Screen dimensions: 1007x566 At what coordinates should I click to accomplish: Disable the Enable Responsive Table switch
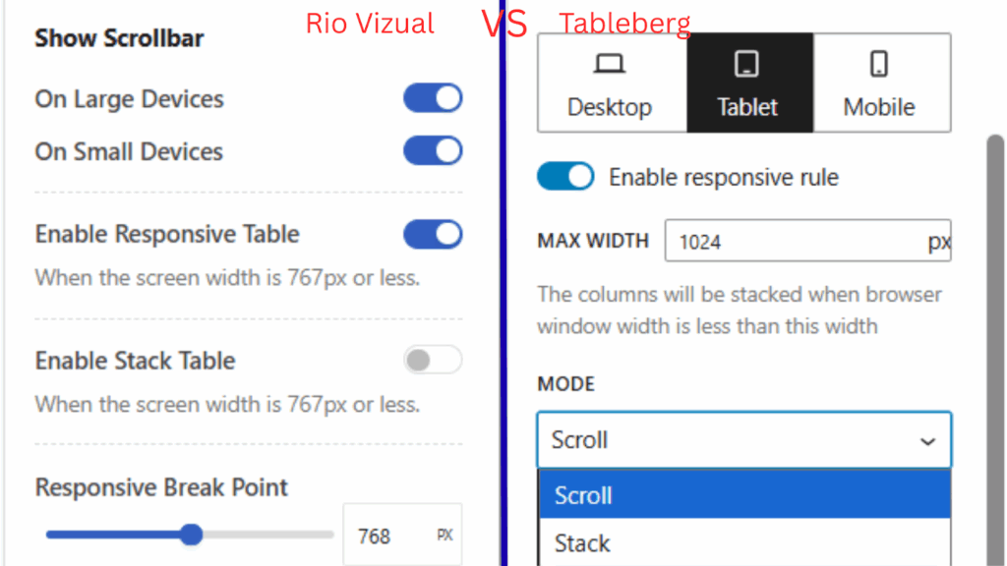coord(433,234)
